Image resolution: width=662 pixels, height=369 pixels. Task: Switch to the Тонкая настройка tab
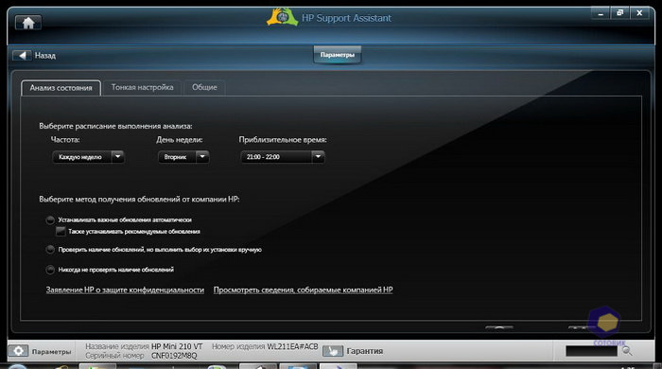click(142, 87)
